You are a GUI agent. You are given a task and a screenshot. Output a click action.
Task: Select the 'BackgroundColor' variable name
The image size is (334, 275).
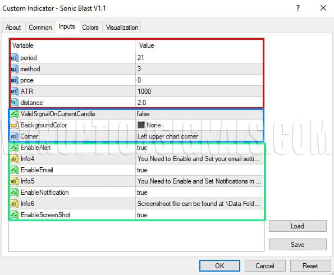pyautogui.click(x=44, y=125)
